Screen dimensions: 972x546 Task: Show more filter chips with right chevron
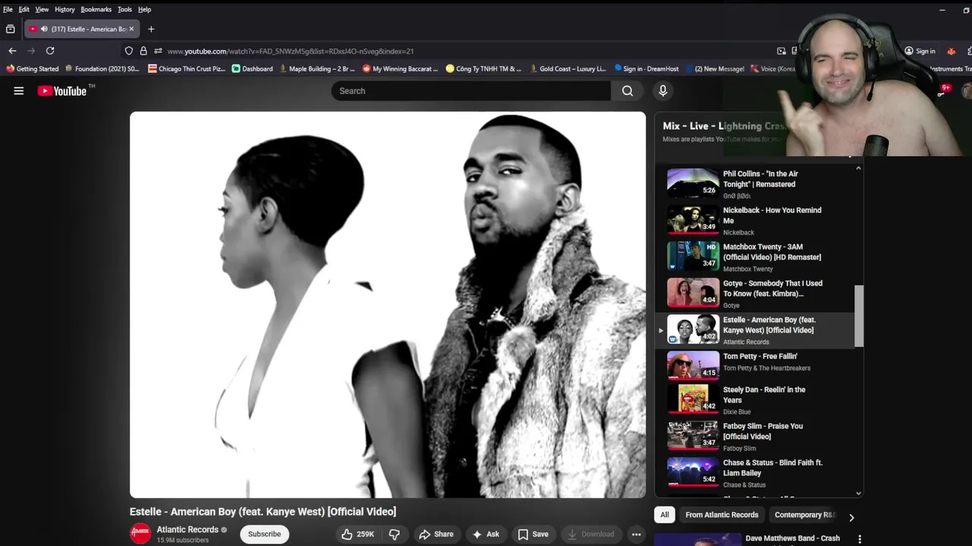pyautogui.click(x=851, y=518)
